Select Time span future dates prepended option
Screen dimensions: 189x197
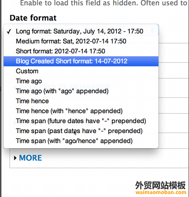point(81,121)
